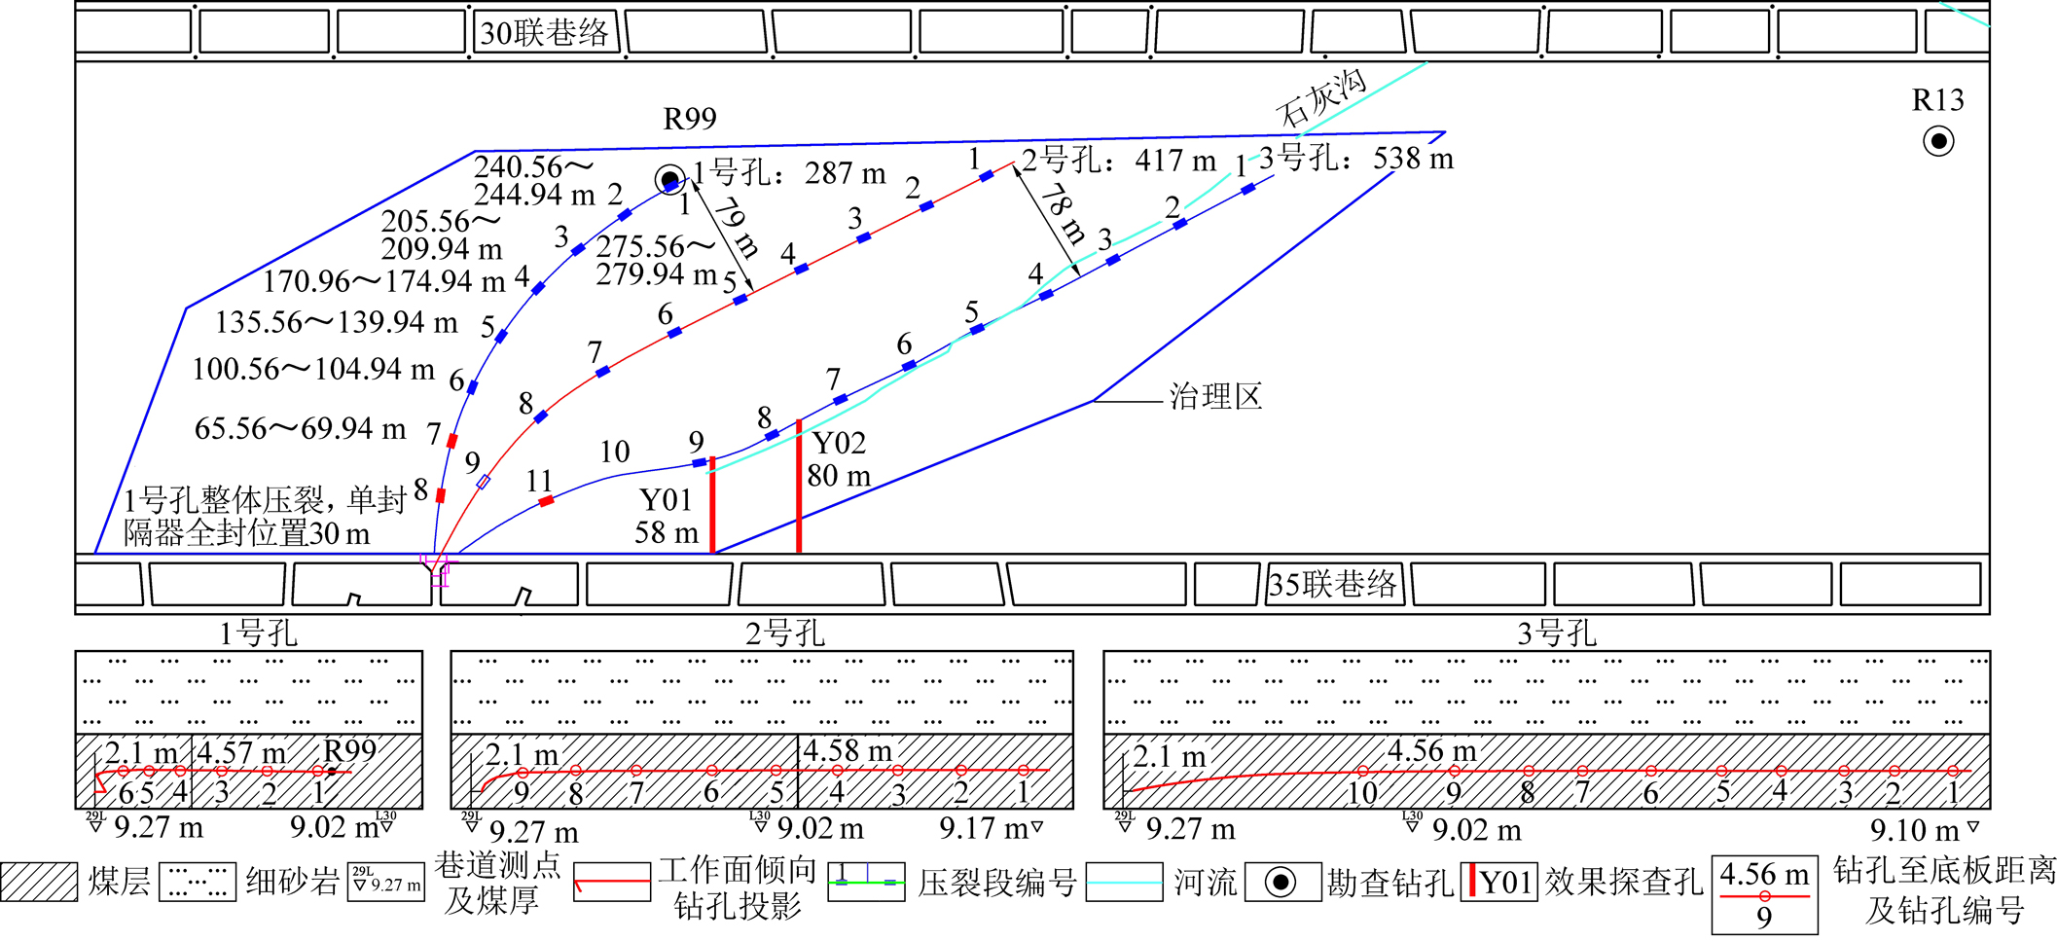Click the borehole projection red line legend
The image size is (2057, 941).
(x=612, y=883)
